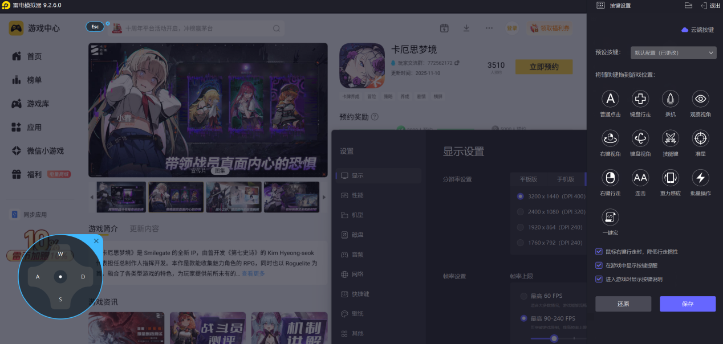Select the 批量操作 lightning icon
Image resolution: width=723 pixels, height=344 pixels.
701,178
